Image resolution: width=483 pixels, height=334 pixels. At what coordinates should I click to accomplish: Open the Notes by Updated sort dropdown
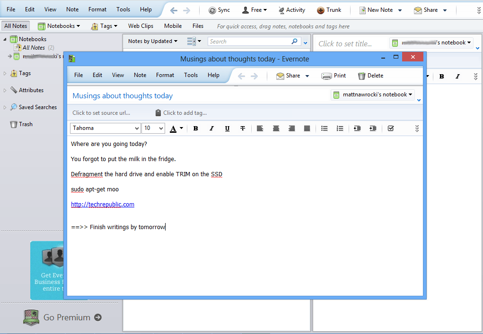153,41
